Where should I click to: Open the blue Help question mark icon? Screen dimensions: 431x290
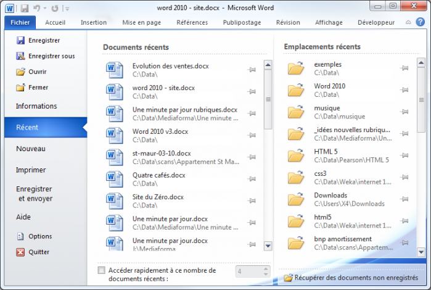coord(421,22)
